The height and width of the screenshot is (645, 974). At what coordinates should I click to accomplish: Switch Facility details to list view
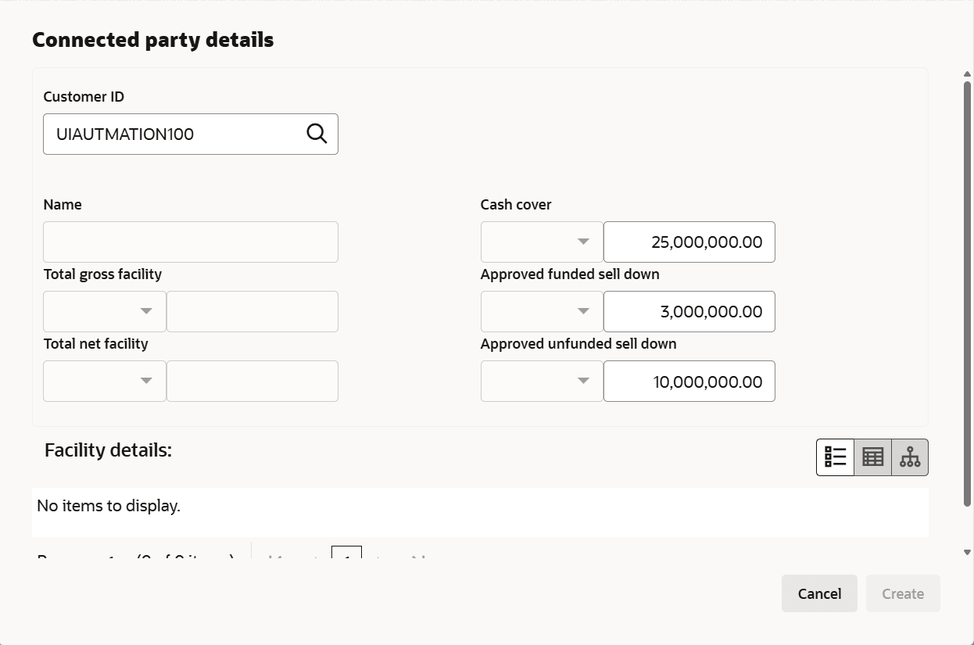tap(836, 457)
